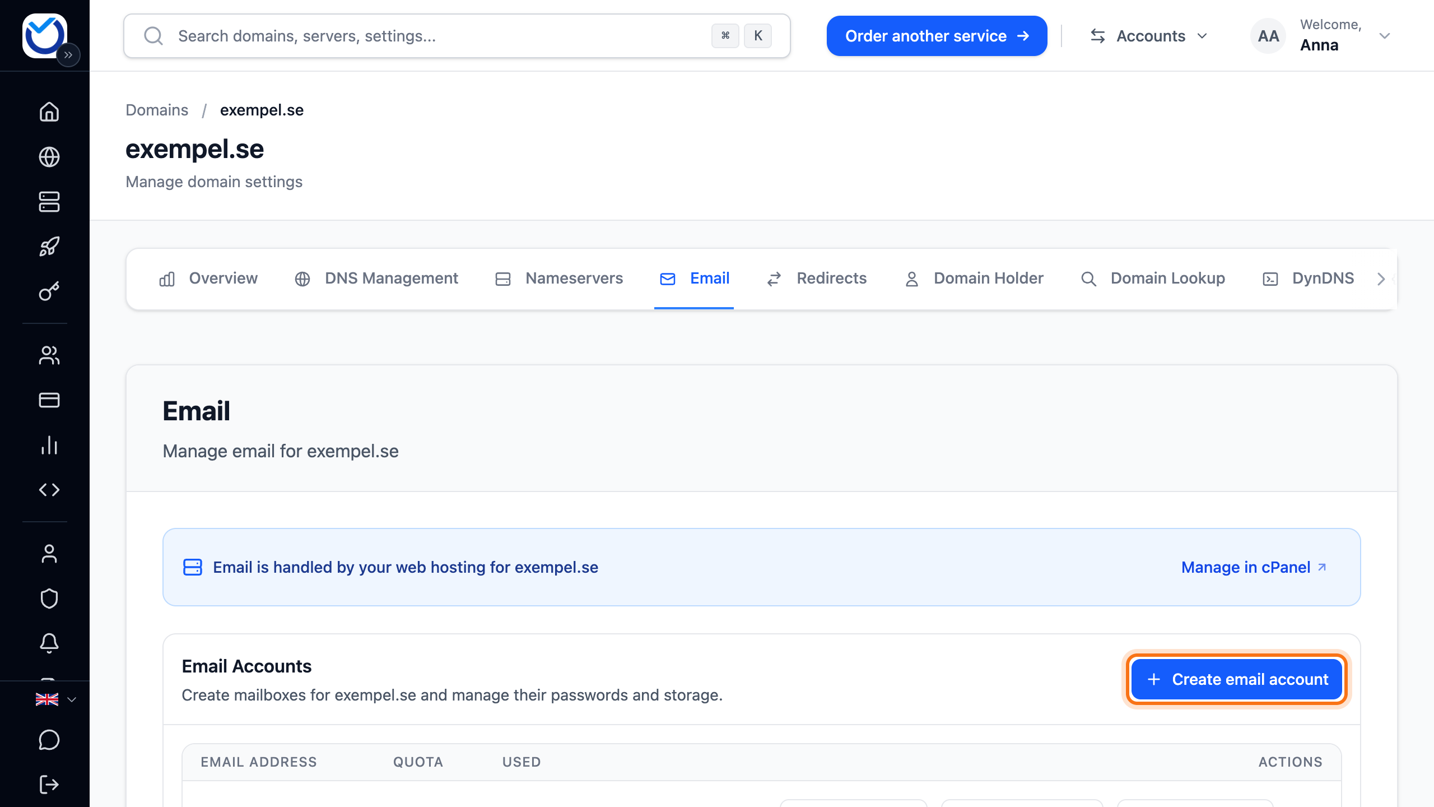1434x807 pixels.
Task: Open the chat bubble support icon
Action: point(49,740)
